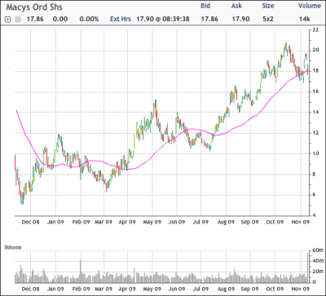The width and height of the screenshot is (326, 296).
Task: Select the last price 17.86 value
Action: click(36, 19)
